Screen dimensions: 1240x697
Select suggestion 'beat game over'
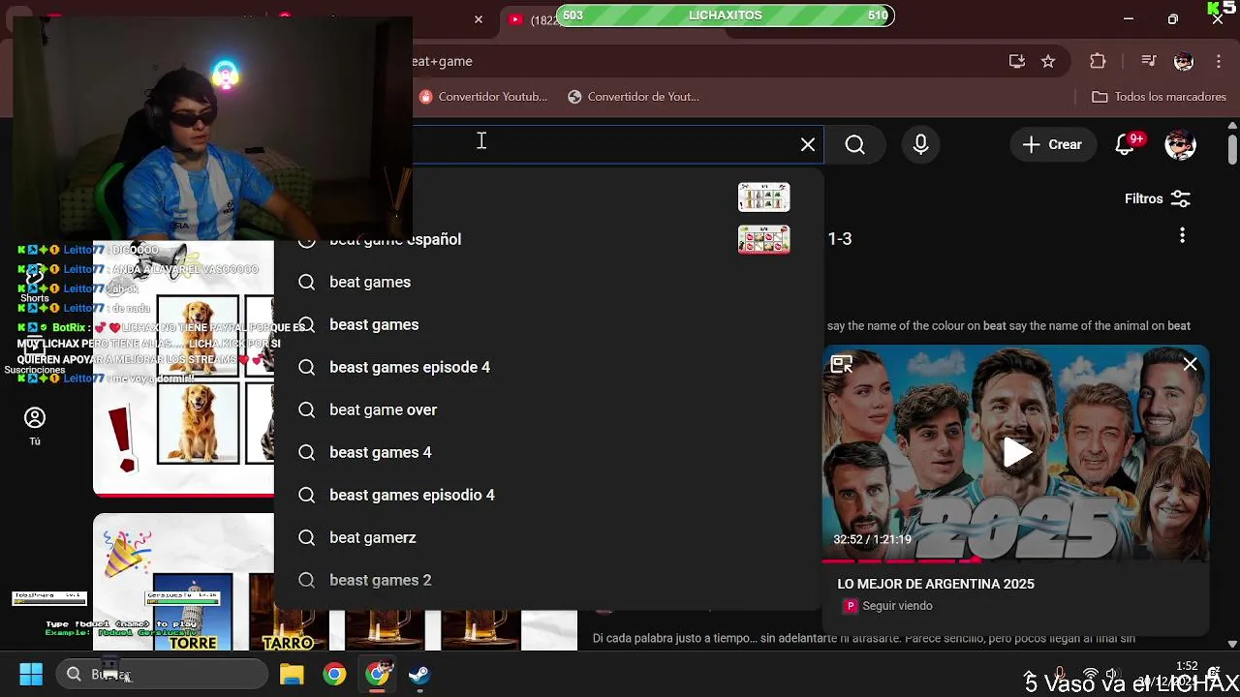point(548,409)
